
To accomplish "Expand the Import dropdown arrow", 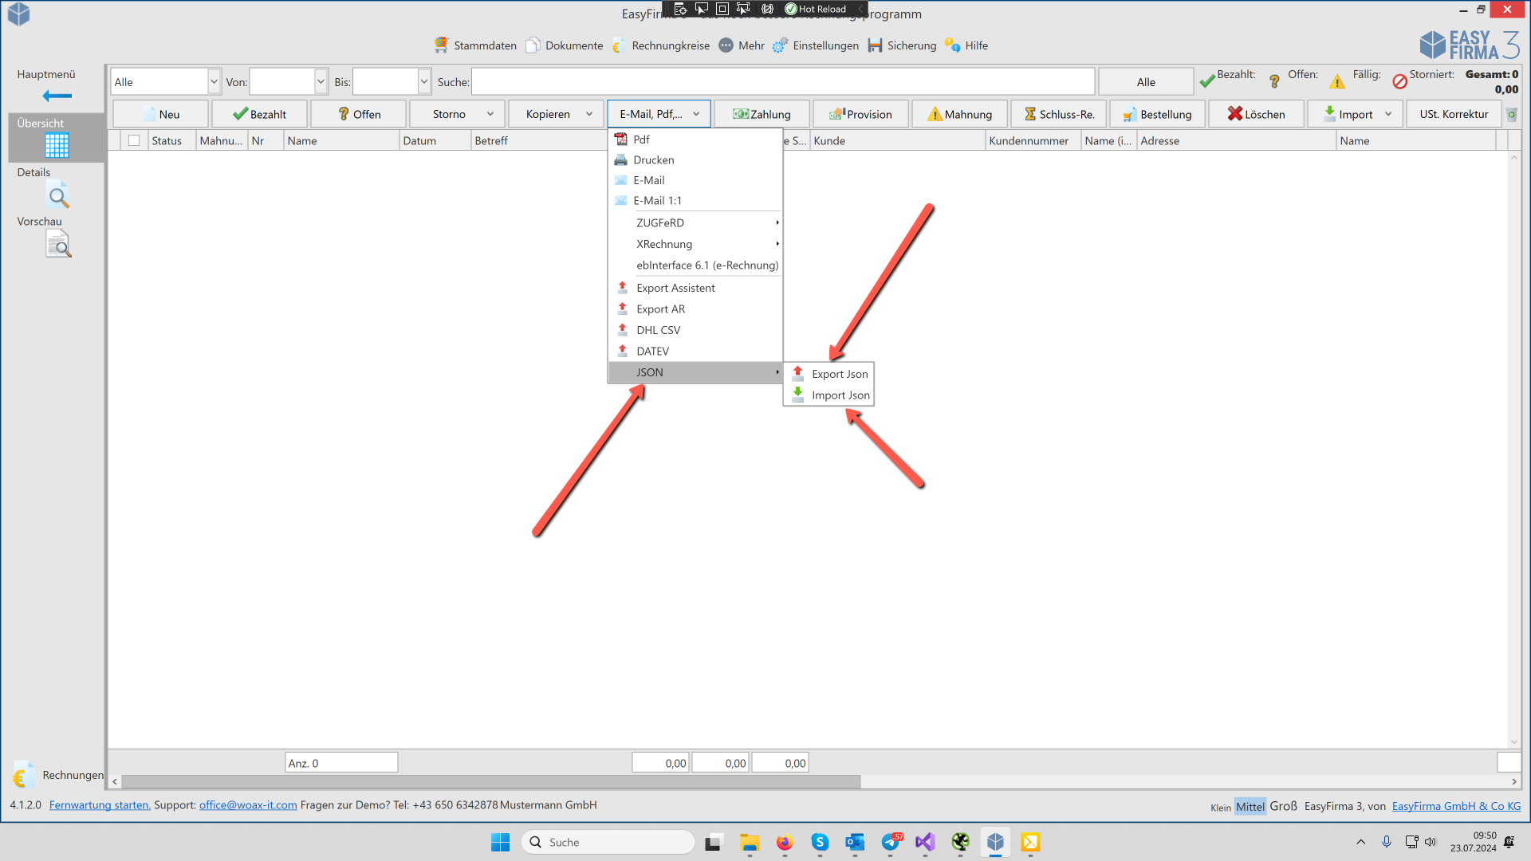I will click(1388, 114).
